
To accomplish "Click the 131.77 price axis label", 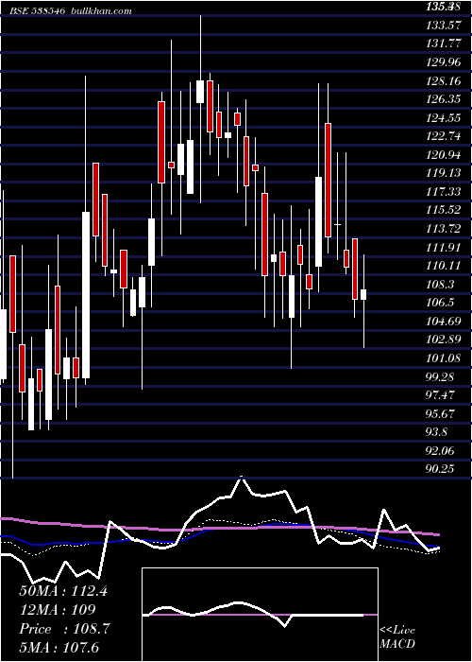I will tap(442, 44).
